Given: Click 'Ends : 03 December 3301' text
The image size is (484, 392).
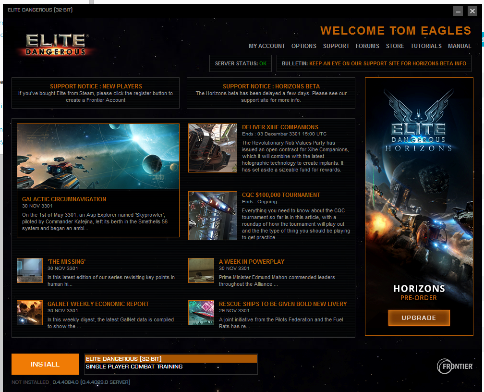Looking at the screenshot, I should [x=284, y=134].
